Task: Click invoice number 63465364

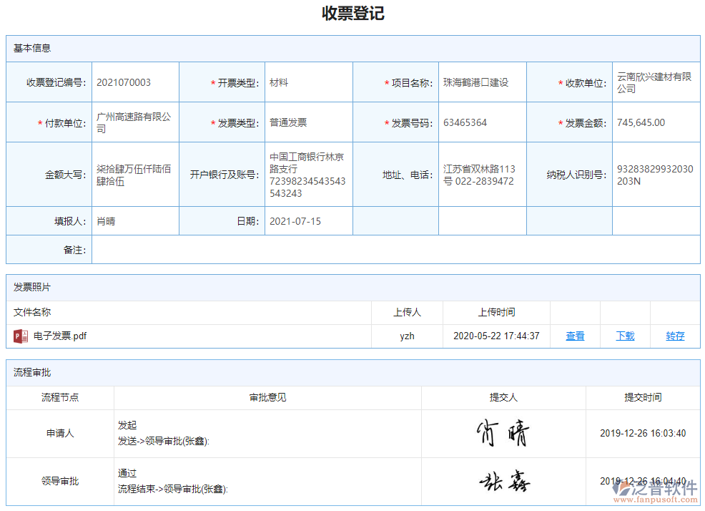Action: (465, 122)
